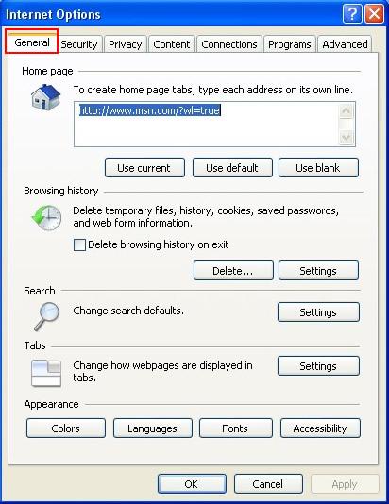Click the blue house Home page icon
This screenshot has height=504, width=389.
45,97
